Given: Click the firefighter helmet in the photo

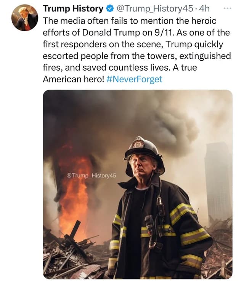Looking at the screenshot, I should click(x=144, y=153).
